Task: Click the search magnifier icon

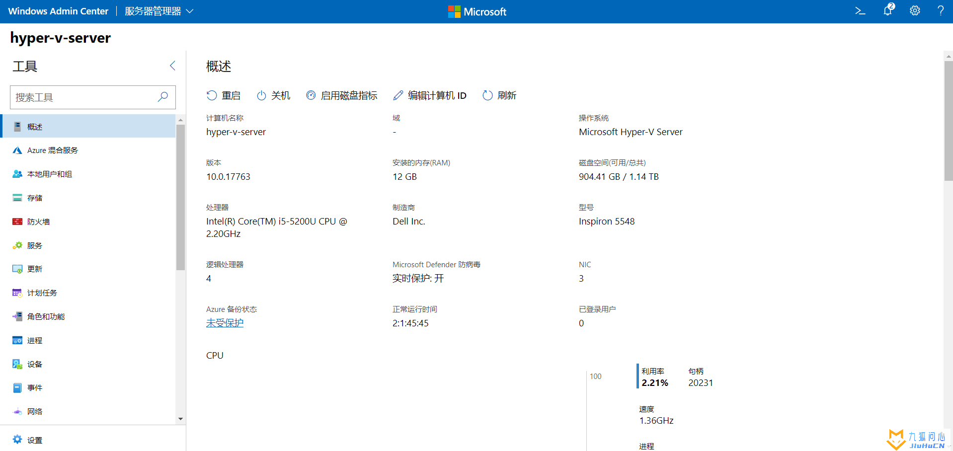Action: 163,97
